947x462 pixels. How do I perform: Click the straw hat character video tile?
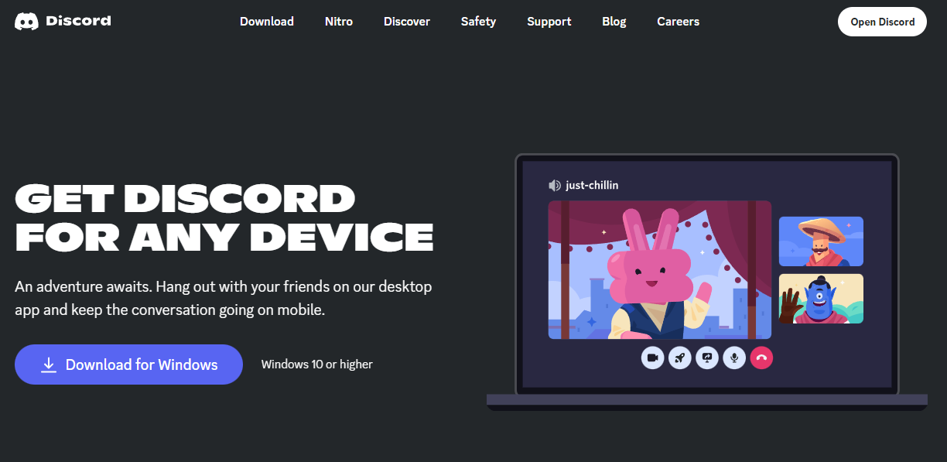(x=821, y=241)
